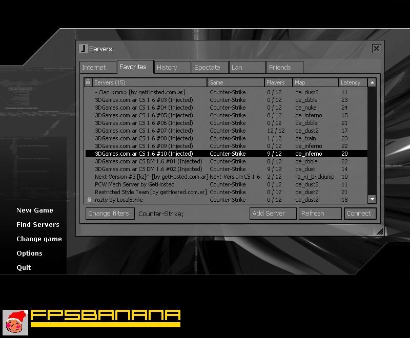Click the server list scroll down arrow
The height and width of the screenshot is (338, 410).
click(x=372, y=199)
